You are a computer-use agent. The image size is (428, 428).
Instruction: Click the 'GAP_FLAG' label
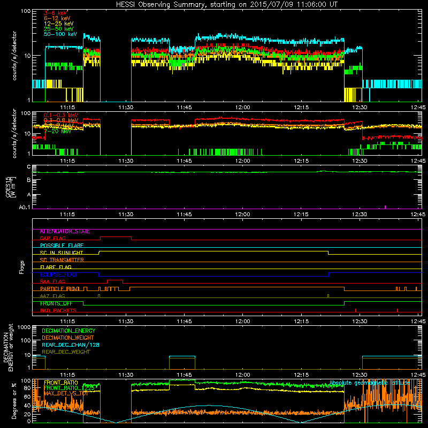coord(52,238)
